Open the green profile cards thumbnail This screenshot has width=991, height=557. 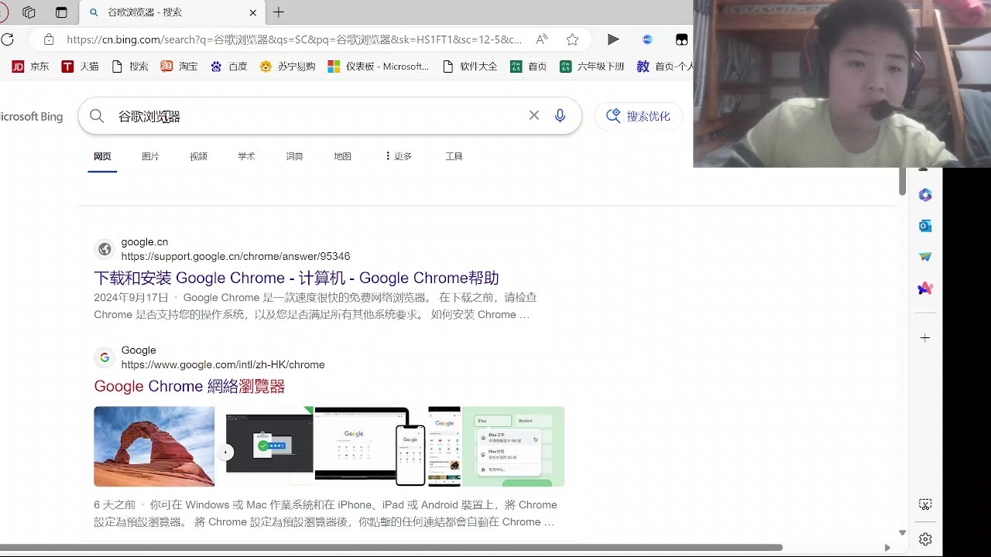point(513,446)
